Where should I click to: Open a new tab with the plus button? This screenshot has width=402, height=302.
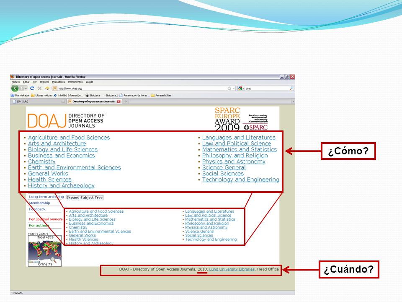point(126,102)
